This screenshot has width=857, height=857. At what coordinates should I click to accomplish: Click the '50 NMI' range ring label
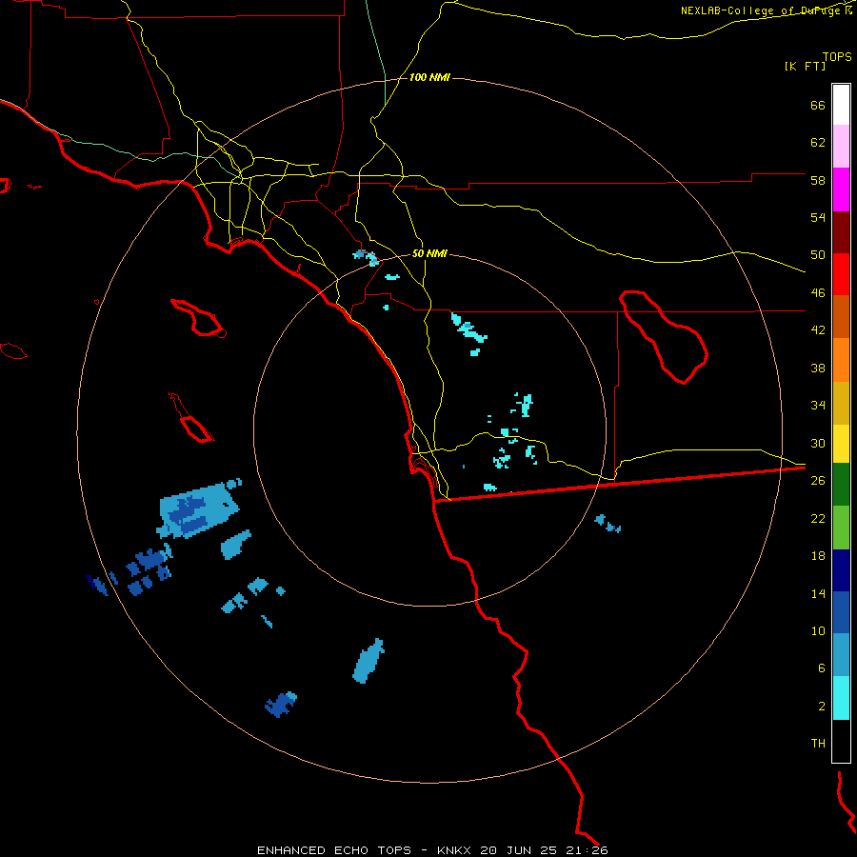click(429, 253)
